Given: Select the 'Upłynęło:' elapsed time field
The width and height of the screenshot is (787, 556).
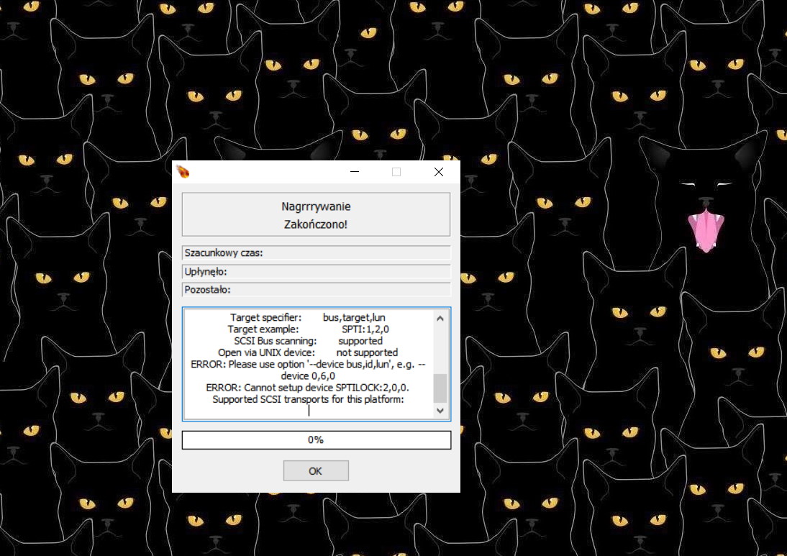Looking at the screenshot, I should coord(317,271).
